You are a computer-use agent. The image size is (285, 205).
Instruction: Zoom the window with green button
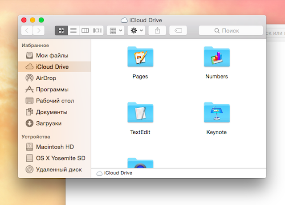point(41,20)
